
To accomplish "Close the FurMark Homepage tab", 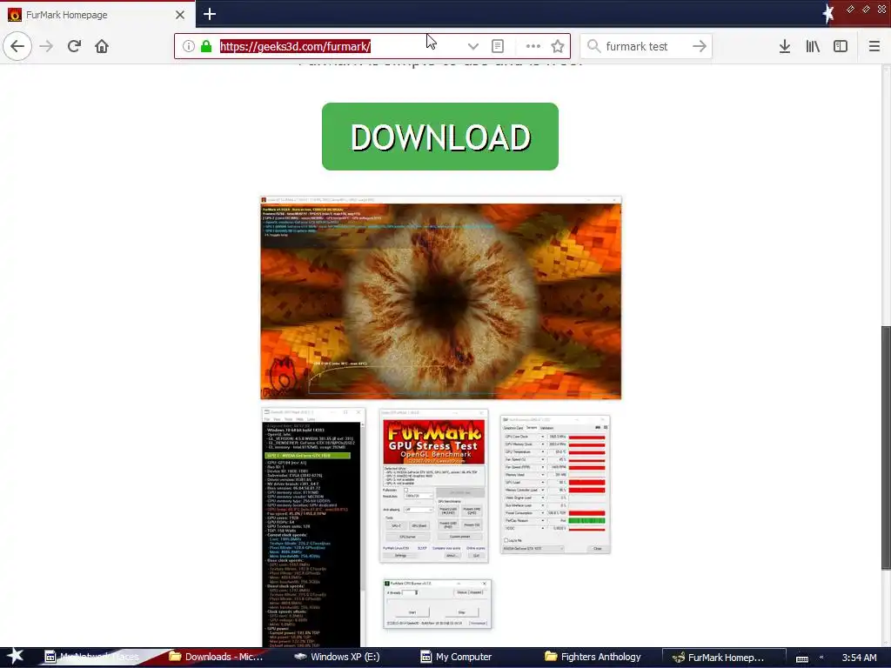I will (x=180, y=15).
